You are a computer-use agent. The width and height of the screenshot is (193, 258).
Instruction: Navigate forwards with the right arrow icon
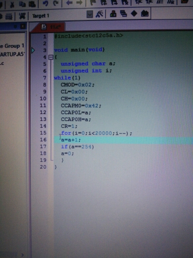click(79, 2)
